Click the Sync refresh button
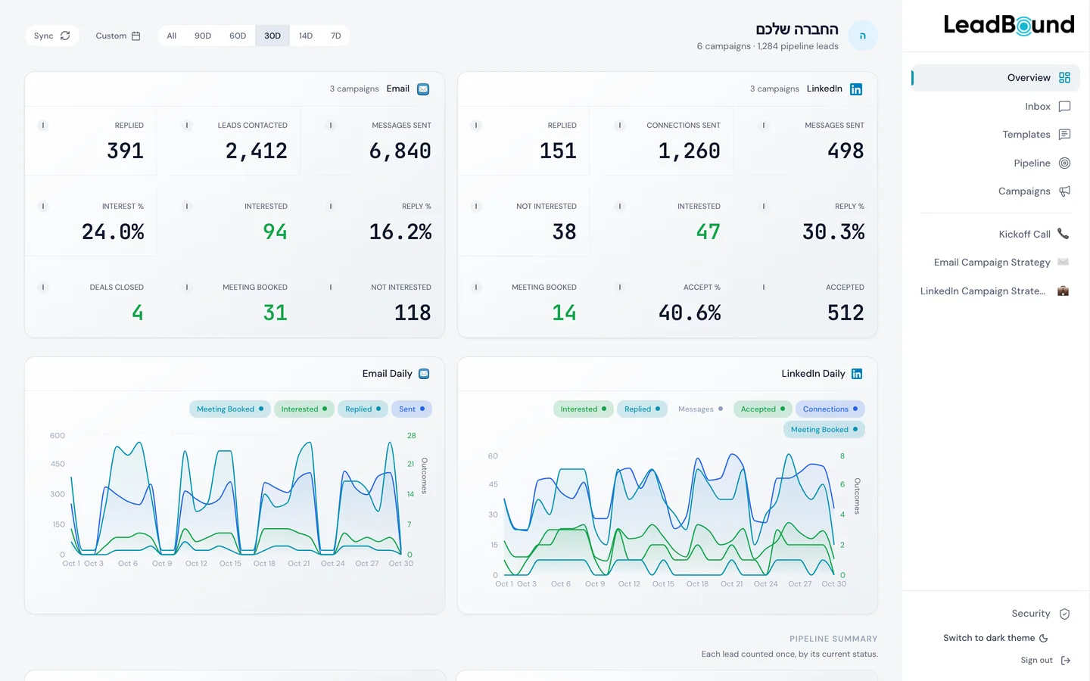1090x681 pixels. [x=52, y=36]
